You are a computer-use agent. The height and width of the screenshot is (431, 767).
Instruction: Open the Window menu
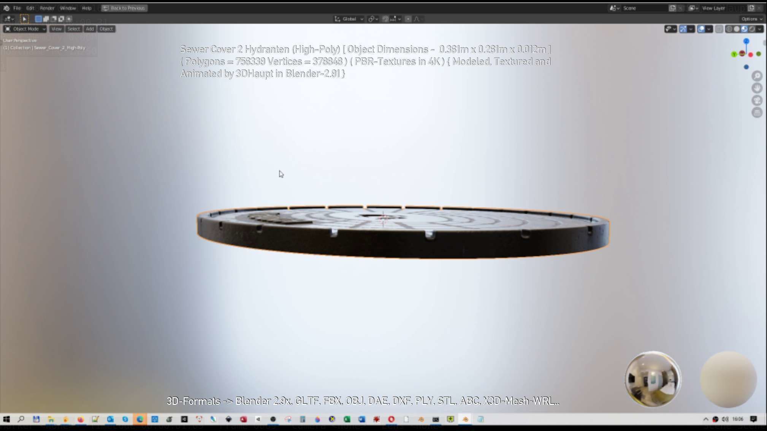68,8
